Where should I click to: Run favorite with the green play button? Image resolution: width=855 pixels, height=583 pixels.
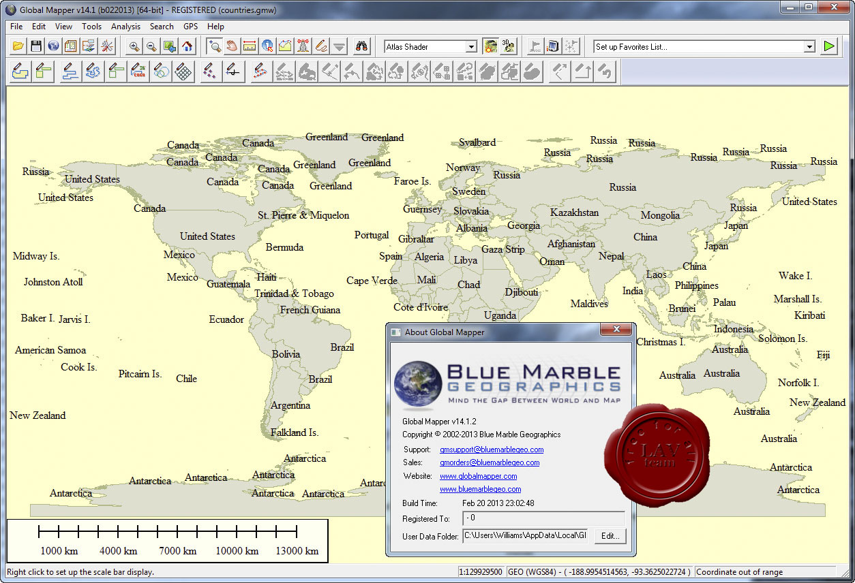coord(828,46)
